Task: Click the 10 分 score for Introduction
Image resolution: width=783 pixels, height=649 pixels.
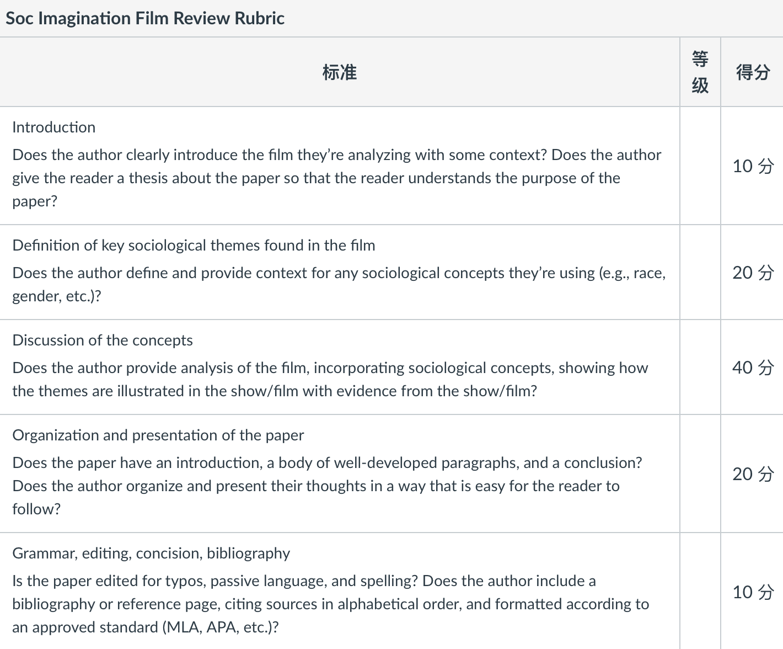Action: pyautogui.click(x=753, y=166)
